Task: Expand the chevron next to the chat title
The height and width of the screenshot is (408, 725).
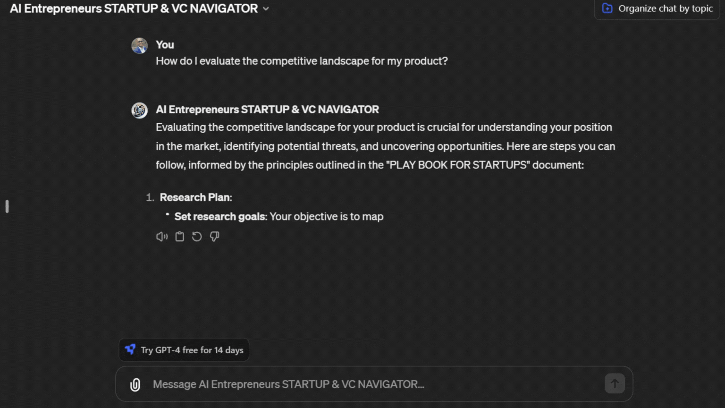Action: 266,8
